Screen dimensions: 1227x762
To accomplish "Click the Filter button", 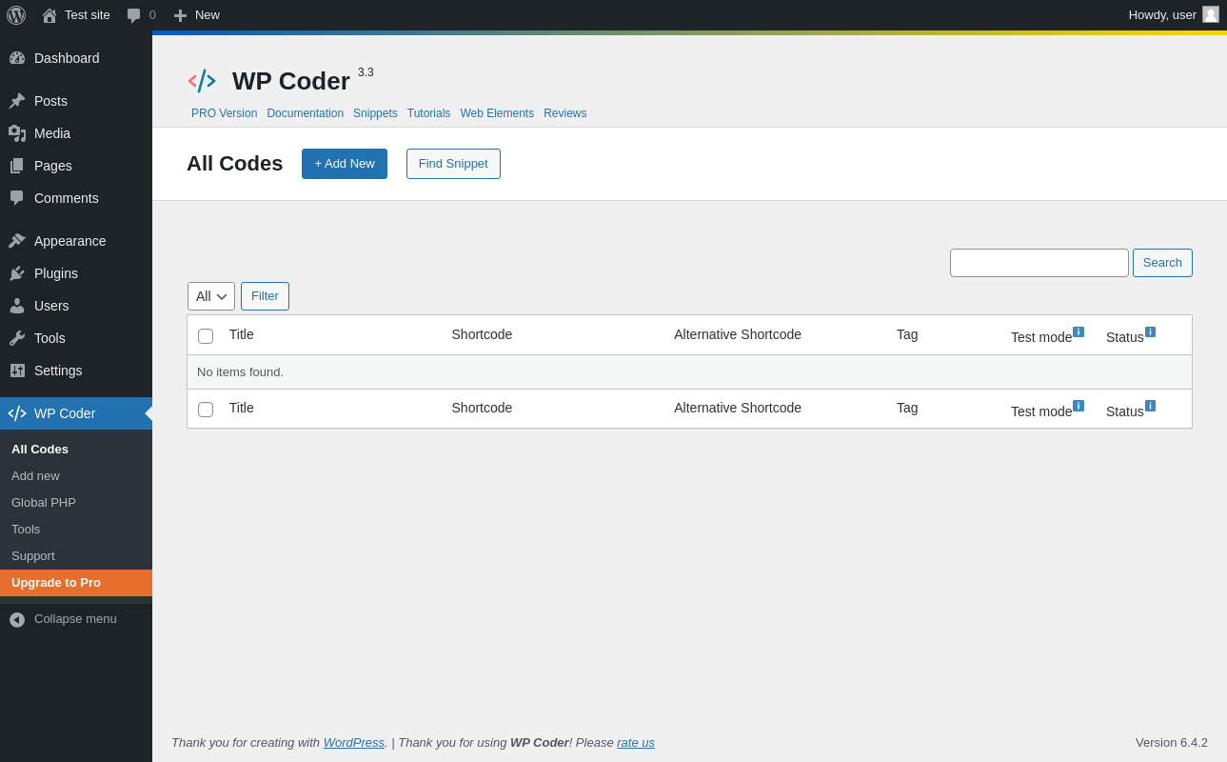I will [x=265, y=296].
